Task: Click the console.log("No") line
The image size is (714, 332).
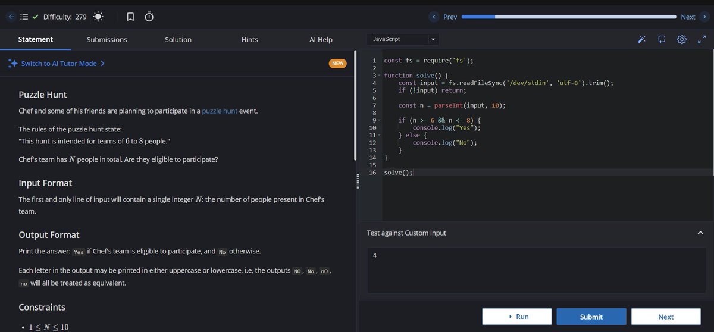Action: 445,143
